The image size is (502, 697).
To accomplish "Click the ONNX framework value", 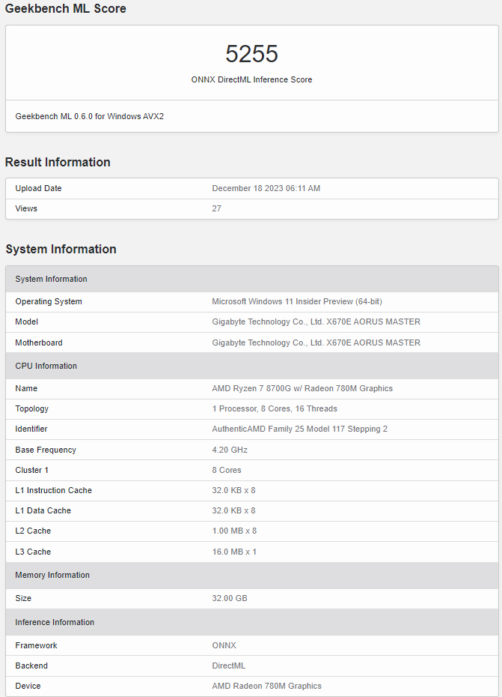I will click(x=224, y=645).
